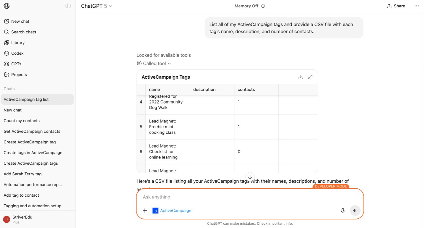Click the microphone dictation icon
Screen dimensions: 424x228
point(343,211)
